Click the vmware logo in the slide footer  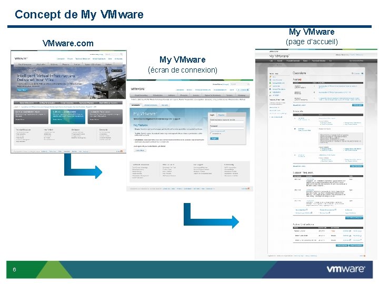346,269
